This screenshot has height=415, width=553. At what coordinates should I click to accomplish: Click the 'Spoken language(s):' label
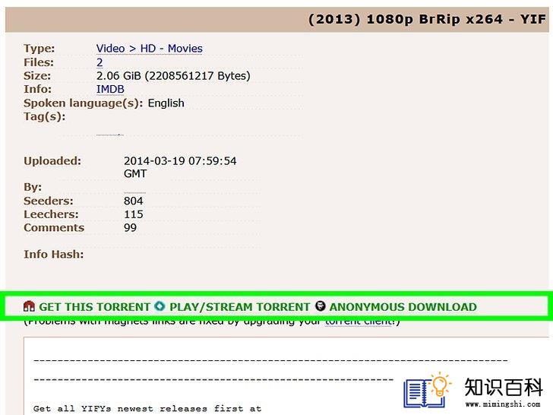pyautogui.click(x=84, y=103)
